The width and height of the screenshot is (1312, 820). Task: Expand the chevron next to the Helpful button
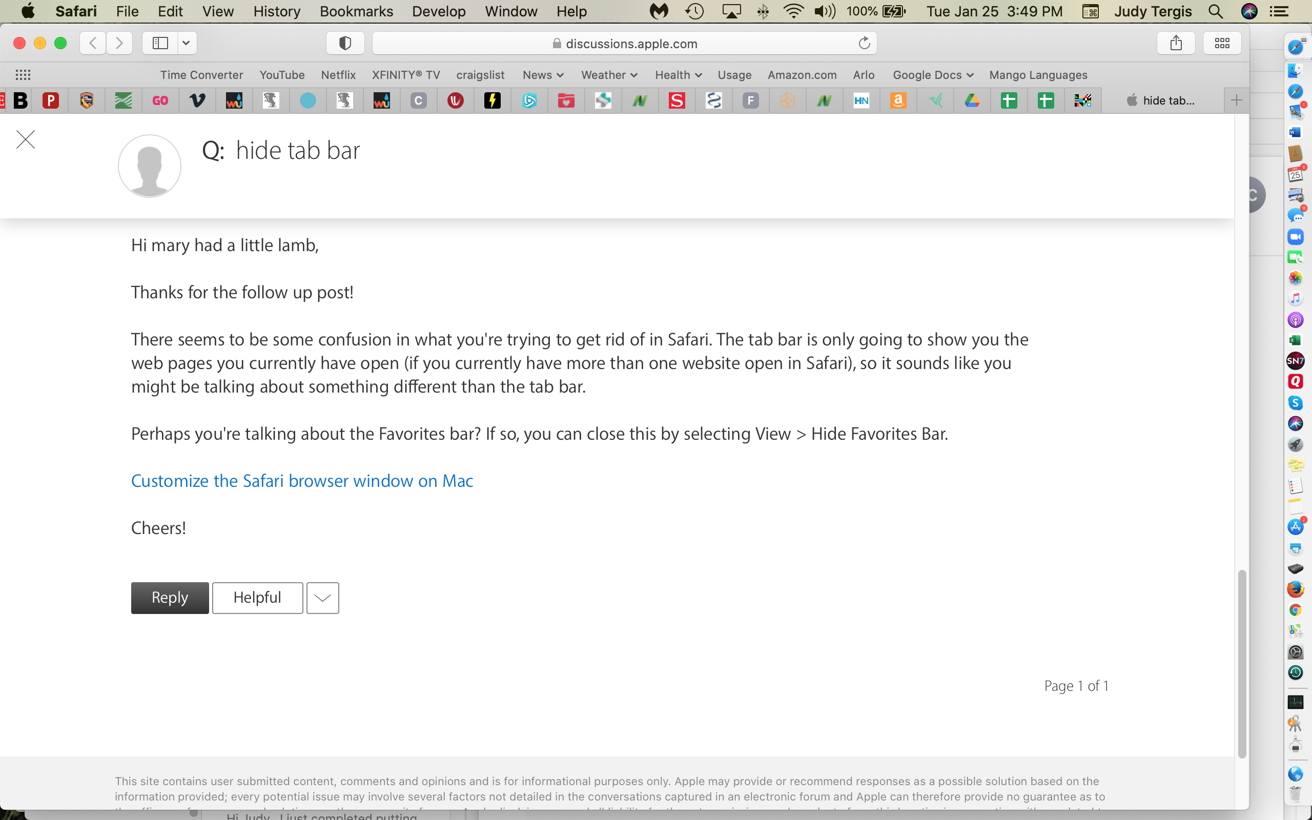(x=322, y=598)
